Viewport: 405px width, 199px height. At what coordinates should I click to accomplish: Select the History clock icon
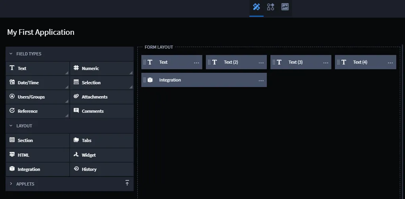click(76, 169)
